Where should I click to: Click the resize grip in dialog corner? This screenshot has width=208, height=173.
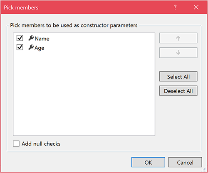click(204, 169)
